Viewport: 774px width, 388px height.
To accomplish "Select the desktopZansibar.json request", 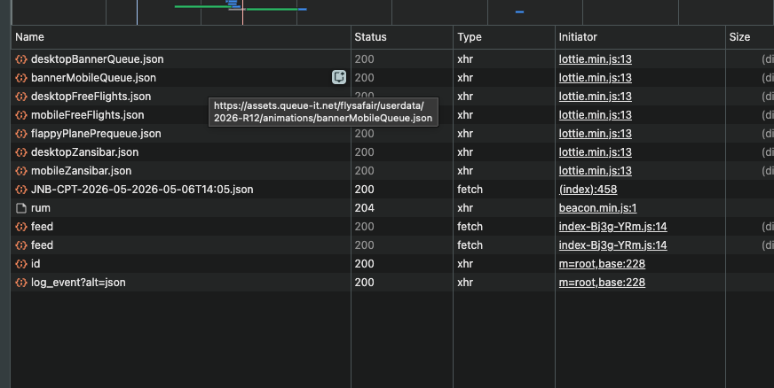I will coord(84,152).
